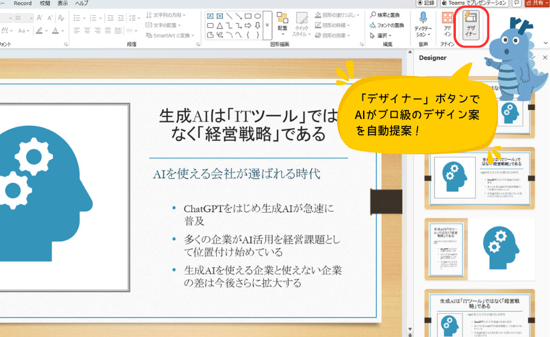This screenshot has width=550, height=337.
Task: Open Shape Effects (図形の効果) dropdown
Action: (x=333, y=35)
